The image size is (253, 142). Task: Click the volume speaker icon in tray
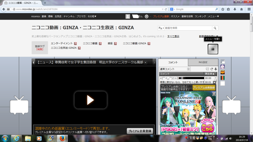(231, 138)
